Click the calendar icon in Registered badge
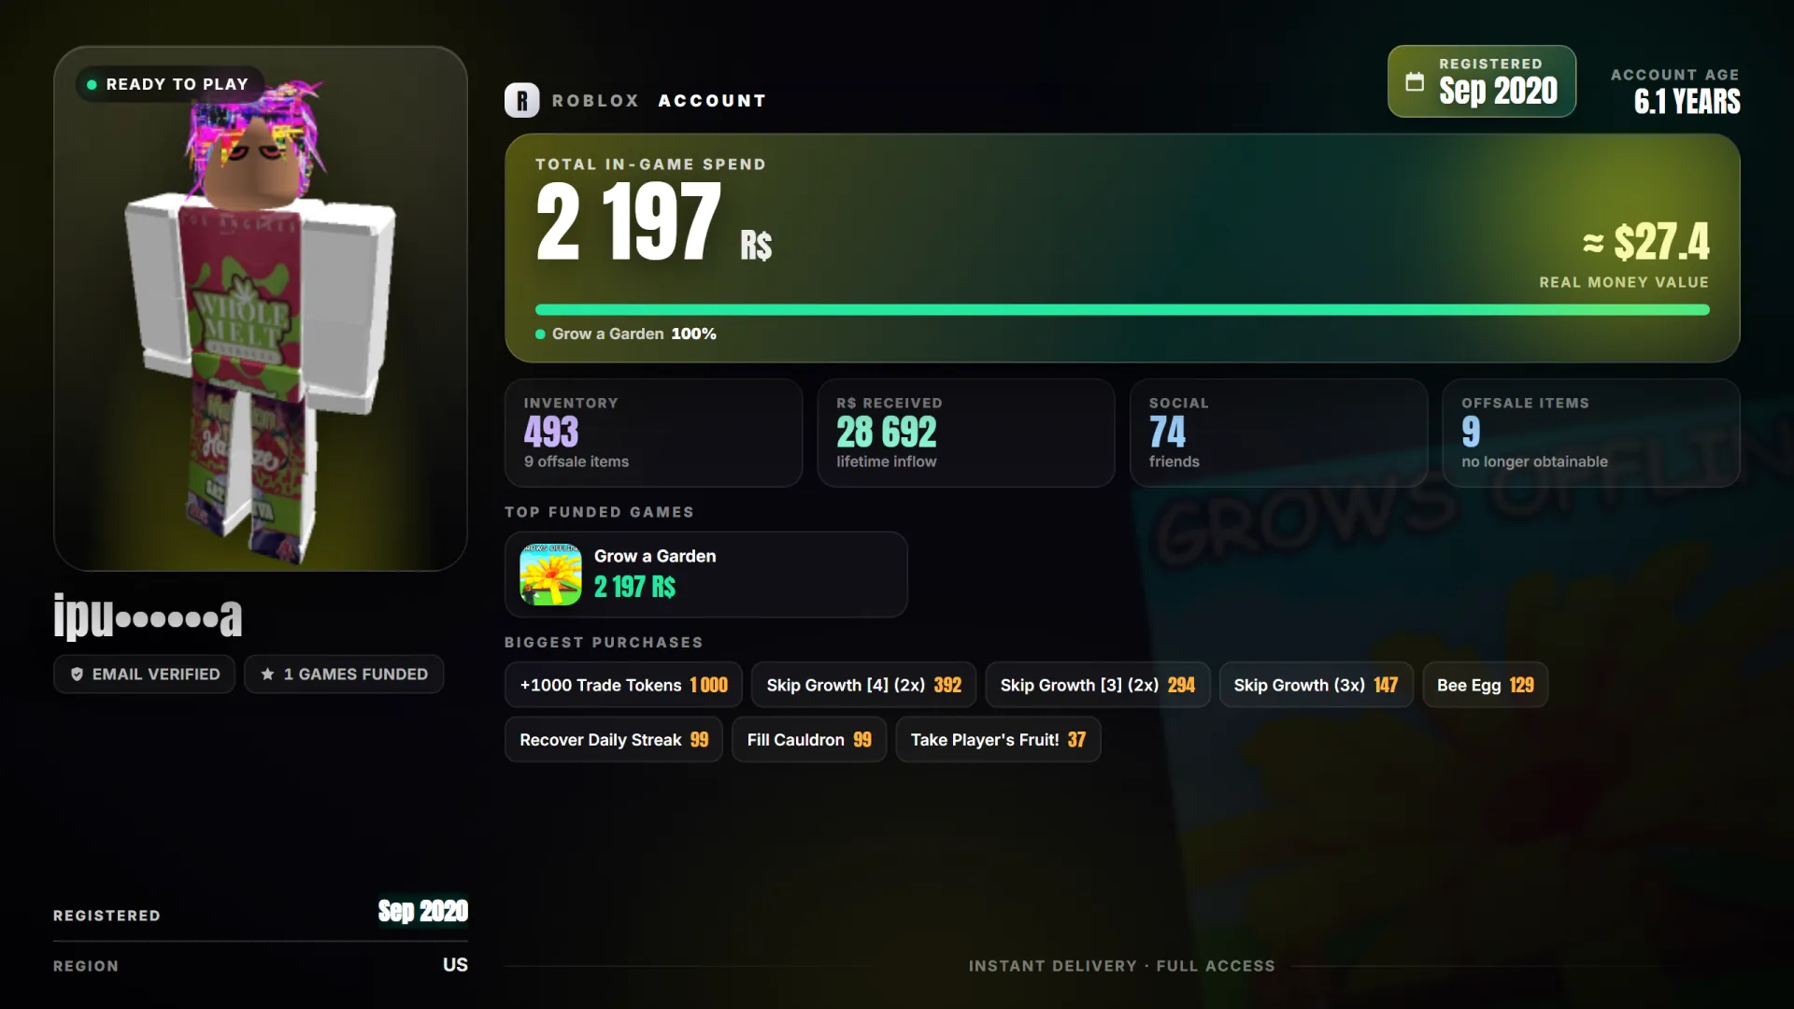The image size is (1794, 1009). click(1415, 82)
